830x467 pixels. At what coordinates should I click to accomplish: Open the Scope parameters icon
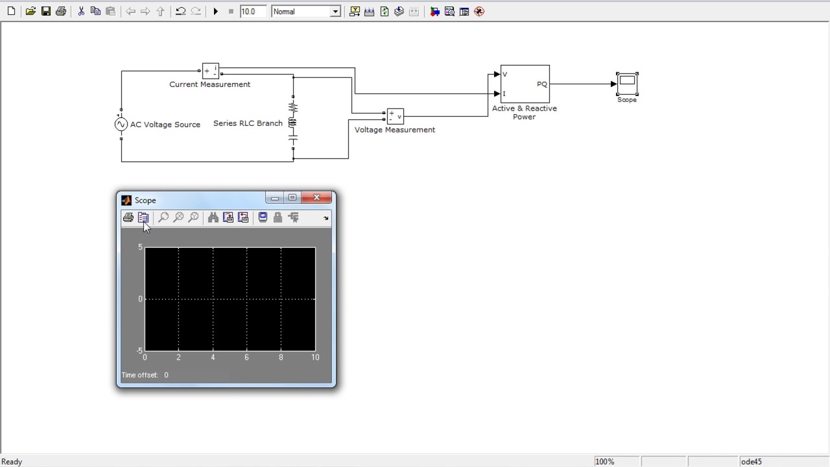pos(143,218)
